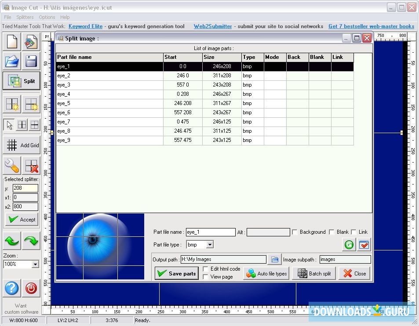Open the Keyword Elite link
The image size is (419, 326).
pyautogui.click(x=85, y=26)
